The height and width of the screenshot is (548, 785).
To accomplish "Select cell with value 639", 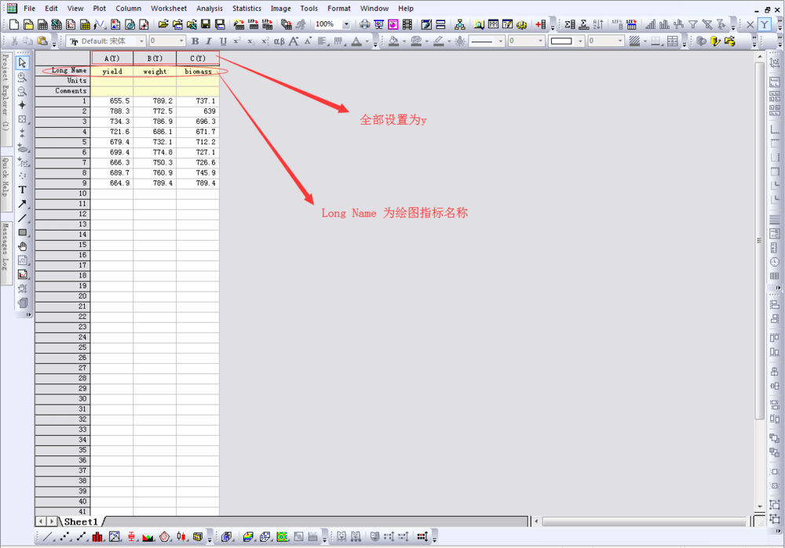I will pos(198,111).
